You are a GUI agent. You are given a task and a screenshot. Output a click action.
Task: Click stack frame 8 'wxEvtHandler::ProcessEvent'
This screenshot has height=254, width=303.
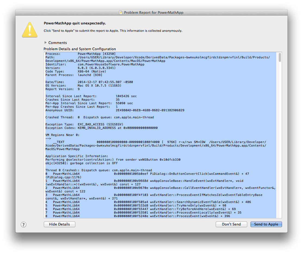138,216
